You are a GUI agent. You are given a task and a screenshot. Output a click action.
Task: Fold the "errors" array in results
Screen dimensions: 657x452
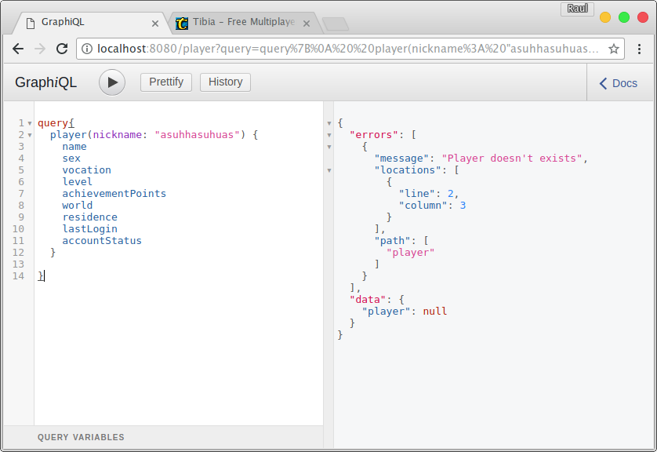pyautogui.click(x=329, y=135)
